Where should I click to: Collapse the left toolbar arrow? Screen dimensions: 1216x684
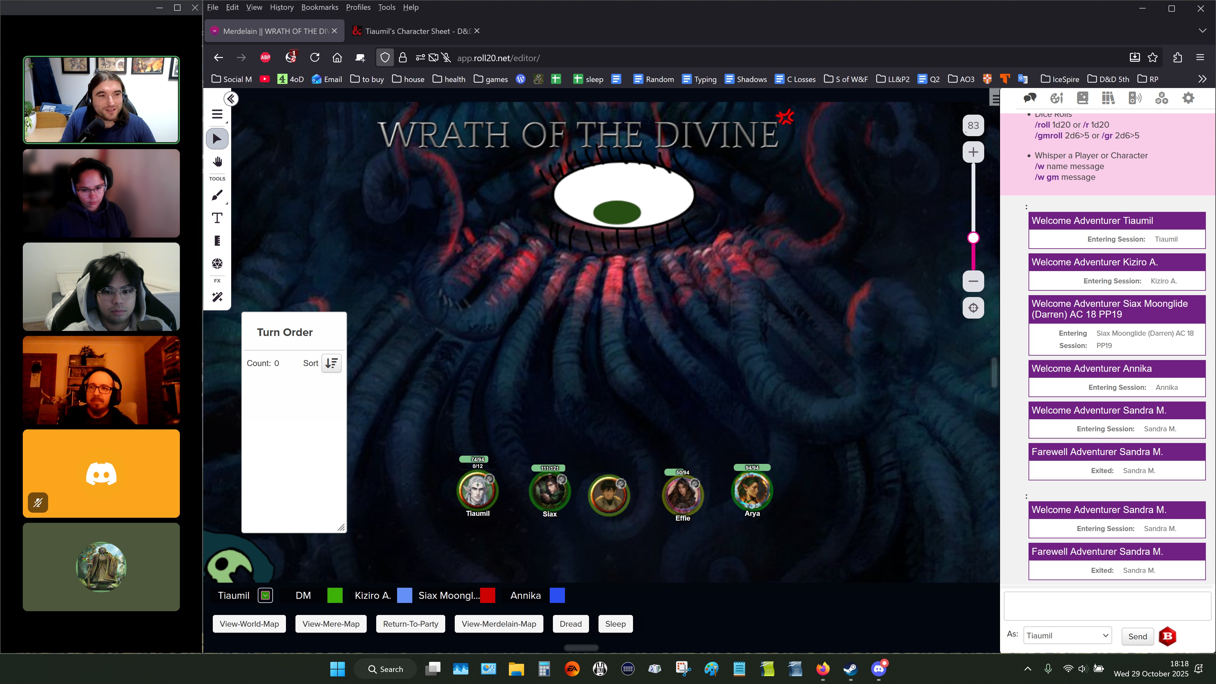tap(231, 99)
